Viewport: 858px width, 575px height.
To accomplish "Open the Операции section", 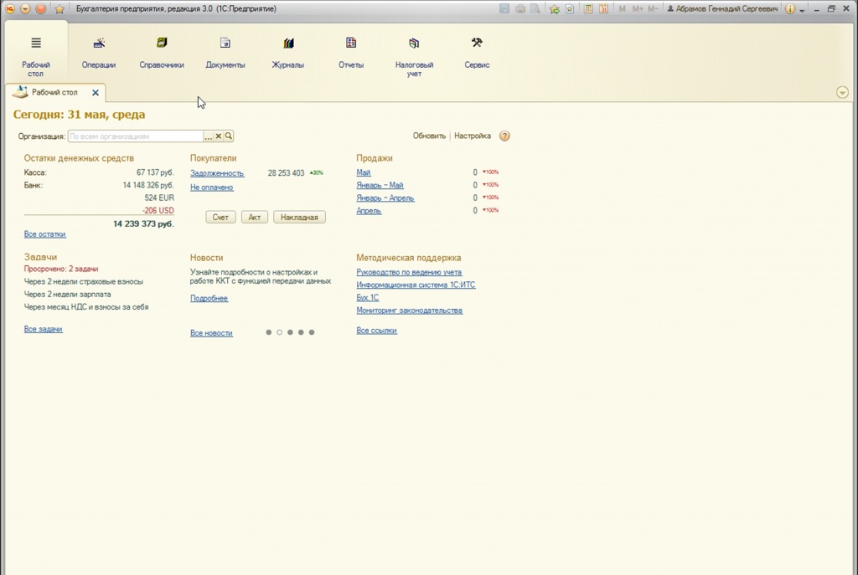I will pos(99,54).
